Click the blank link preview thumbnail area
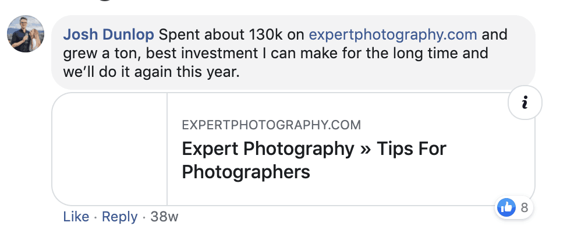 coord(109,149)
